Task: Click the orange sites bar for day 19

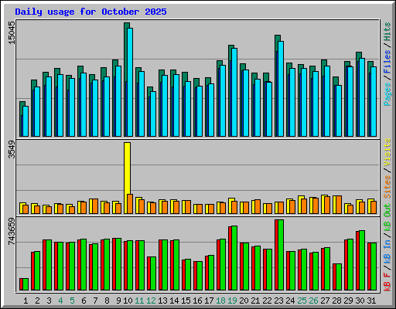Action: pos(234,207)
